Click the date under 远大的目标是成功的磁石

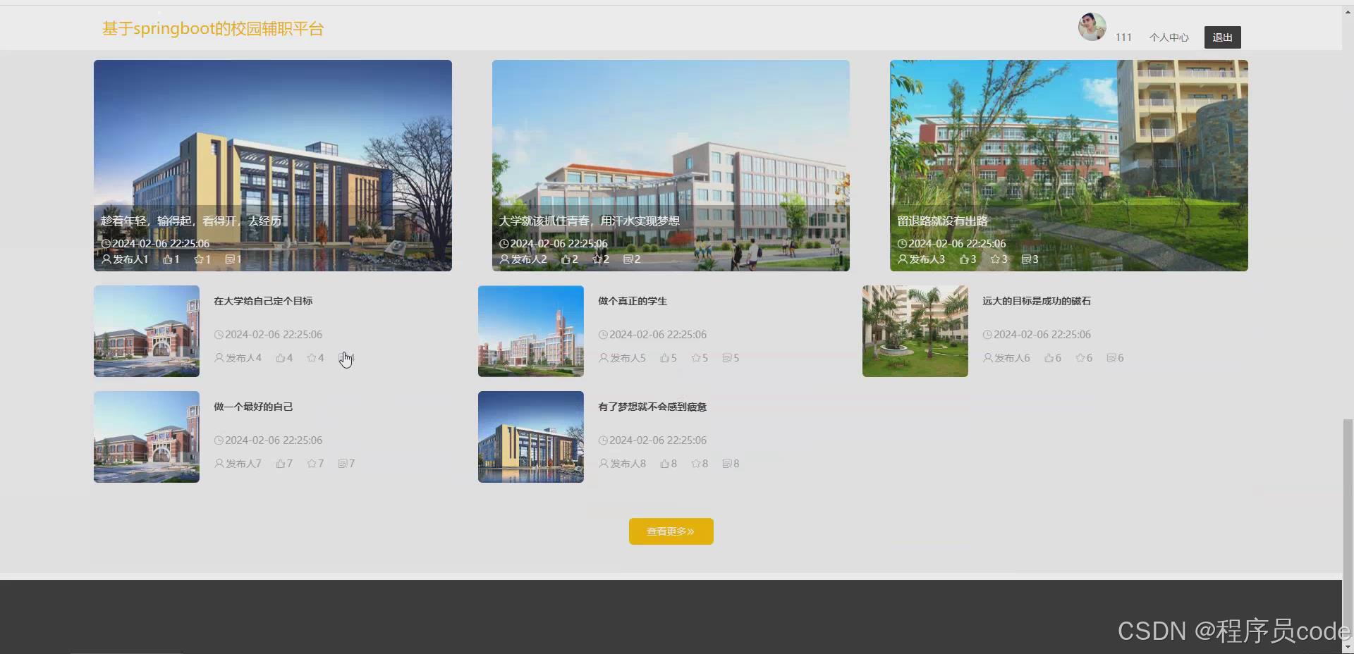coord(1042,335)
